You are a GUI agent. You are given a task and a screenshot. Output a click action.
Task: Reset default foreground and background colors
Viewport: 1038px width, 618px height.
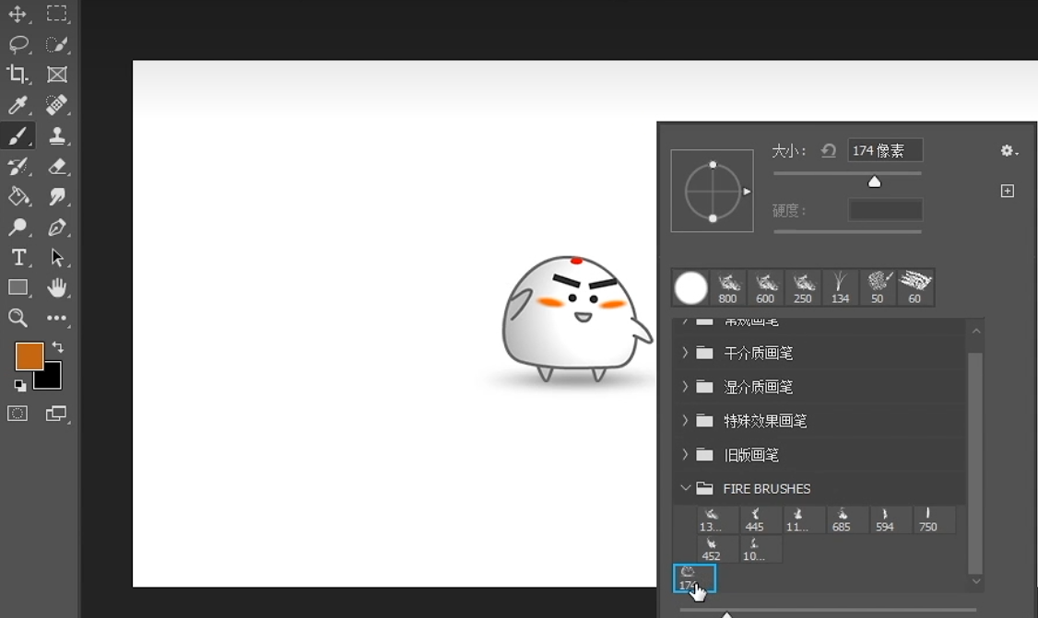(x=20, y=386)
